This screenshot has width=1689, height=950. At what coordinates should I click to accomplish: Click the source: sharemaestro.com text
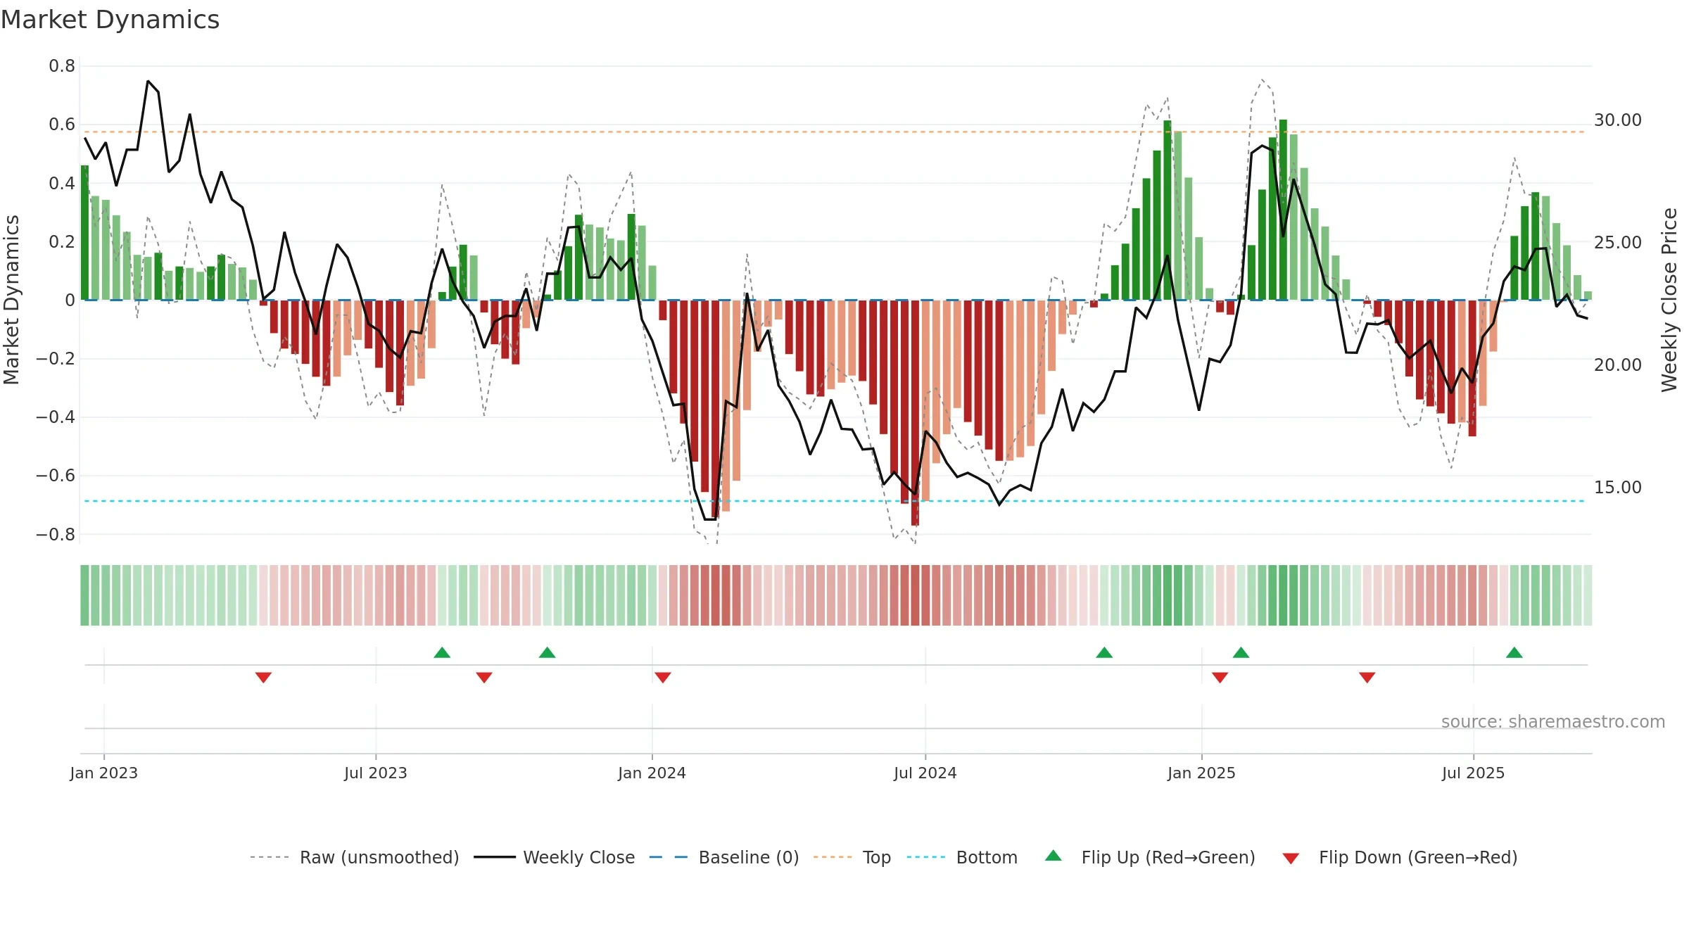click(x=1553, y=721)
